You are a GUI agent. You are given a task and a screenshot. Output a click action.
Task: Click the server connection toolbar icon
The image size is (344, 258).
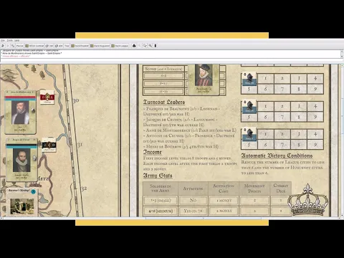pyautogui.click(x=13, y=46)
